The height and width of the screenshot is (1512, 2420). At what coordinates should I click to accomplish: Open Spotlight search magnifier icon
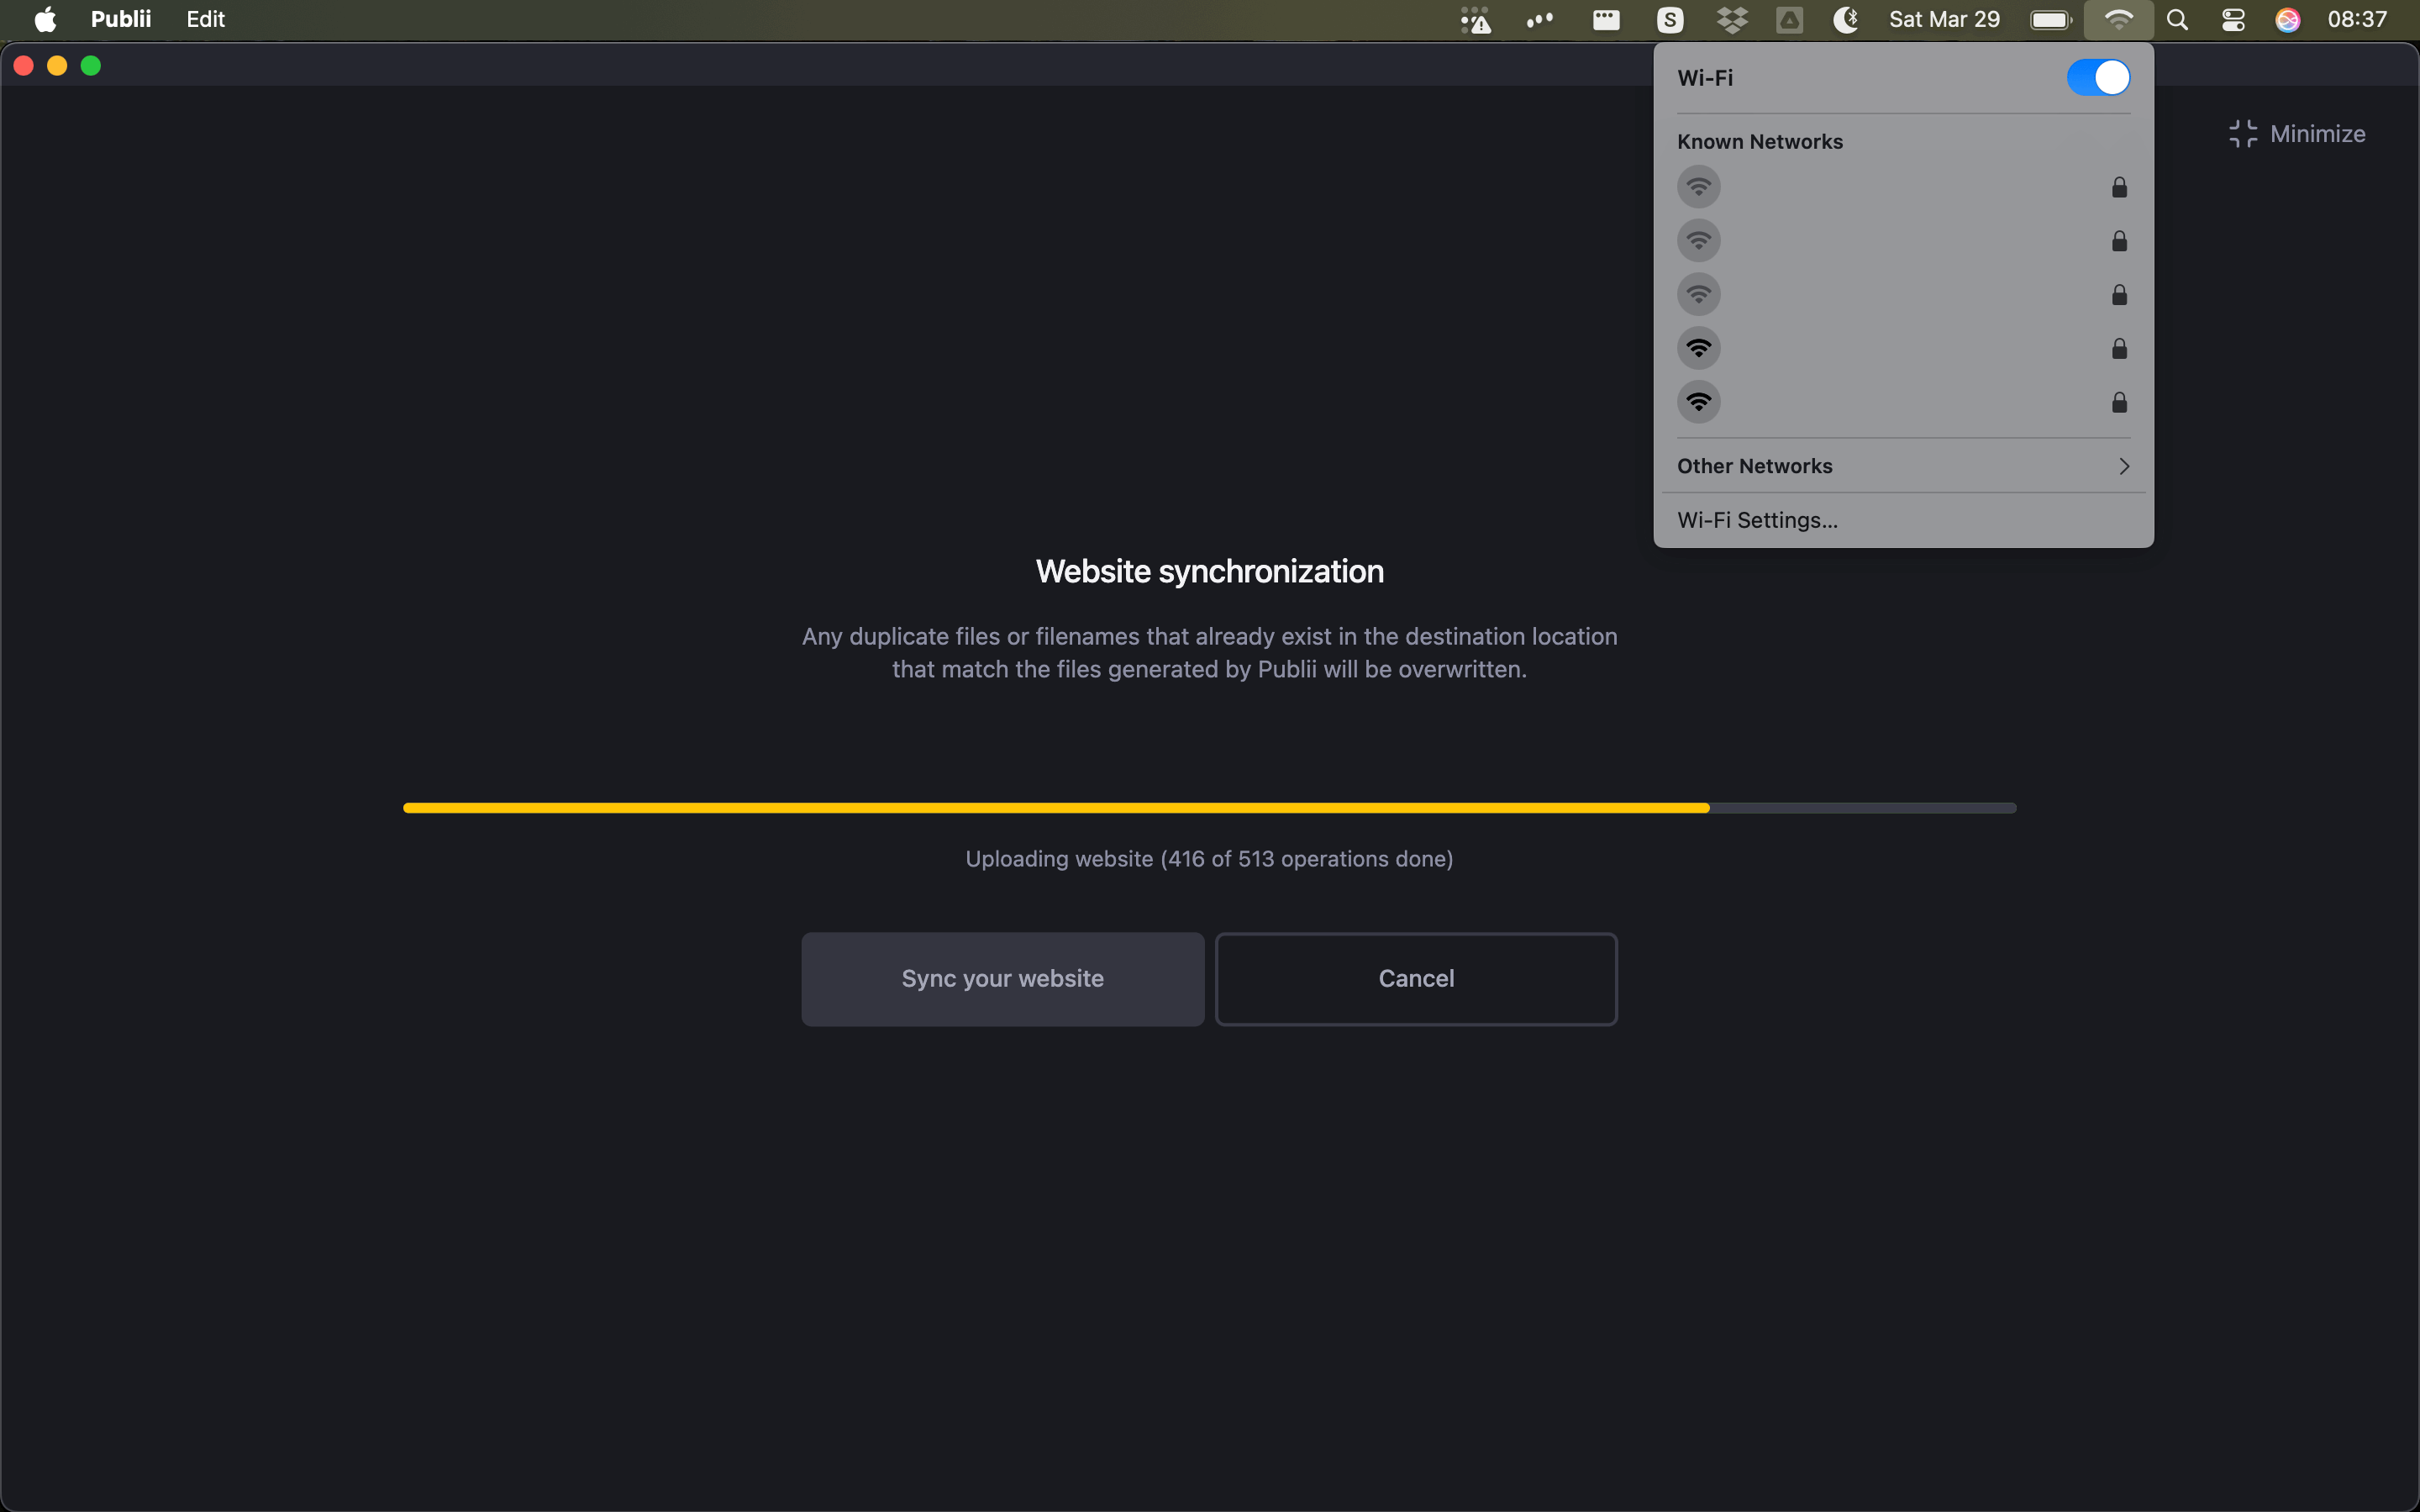2177,20
